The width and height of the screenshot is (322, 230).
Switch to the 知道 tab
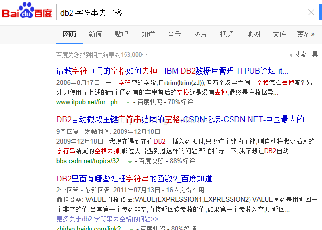point(148,34)
